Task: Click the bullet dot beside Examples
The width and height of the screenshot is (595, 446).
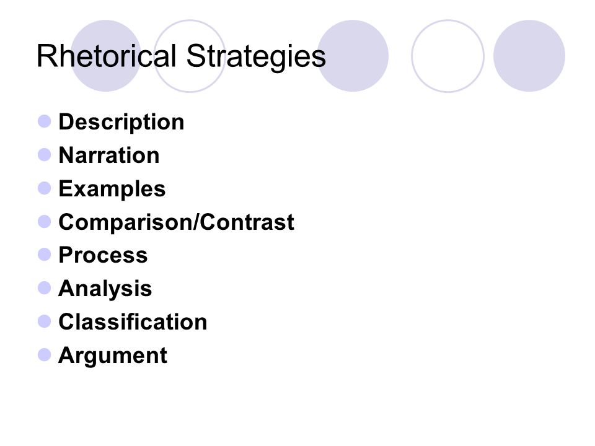Action: coord(45,188)
